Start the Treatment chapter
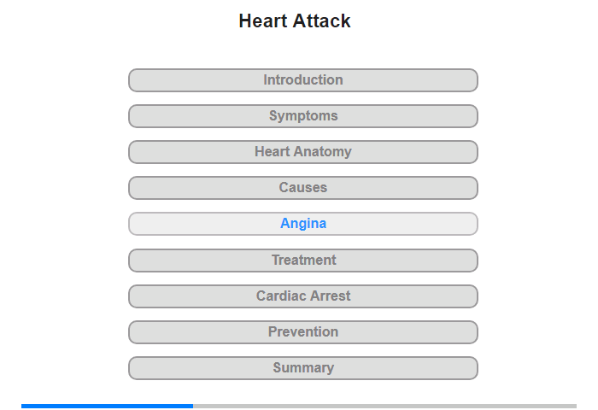This screenshot has height=410, width=598. 303,261
